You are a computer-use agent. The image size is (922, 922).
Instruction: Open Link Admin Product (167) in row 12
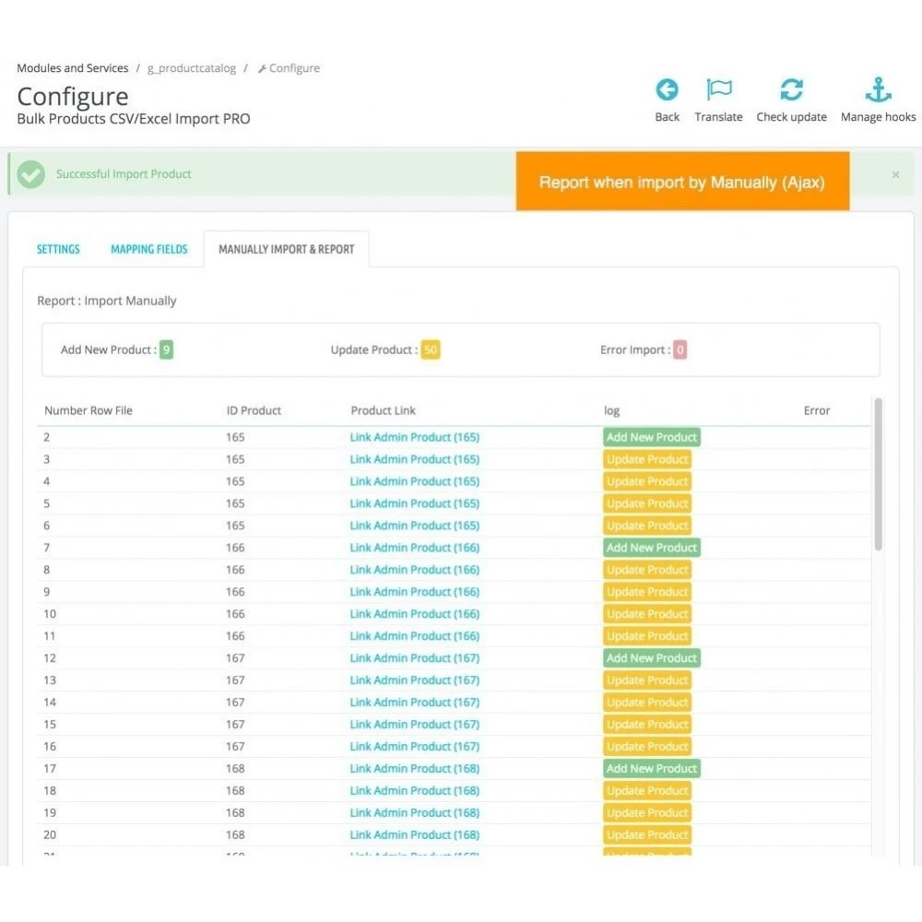[x=415, y=658]
